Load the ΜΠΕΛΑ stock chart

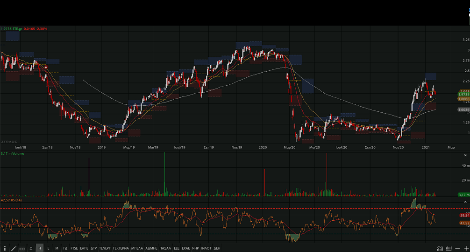point(137,248)
